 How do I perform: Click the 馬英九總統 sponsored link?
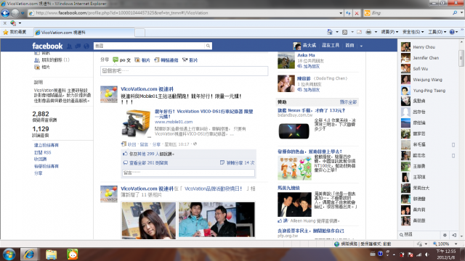coord(288,188)
